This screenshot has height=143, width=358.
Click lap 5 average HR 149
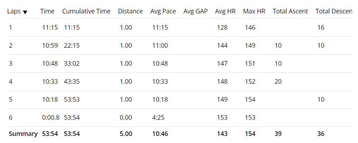point(222,100)
